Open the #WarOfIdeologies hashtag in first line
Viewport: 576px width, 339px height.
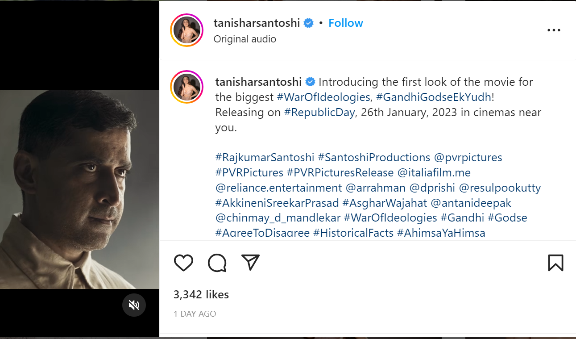point(323,97)
